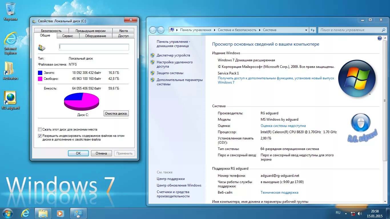Click the volume speaker icon in the system tray

(x=360, y=213)
